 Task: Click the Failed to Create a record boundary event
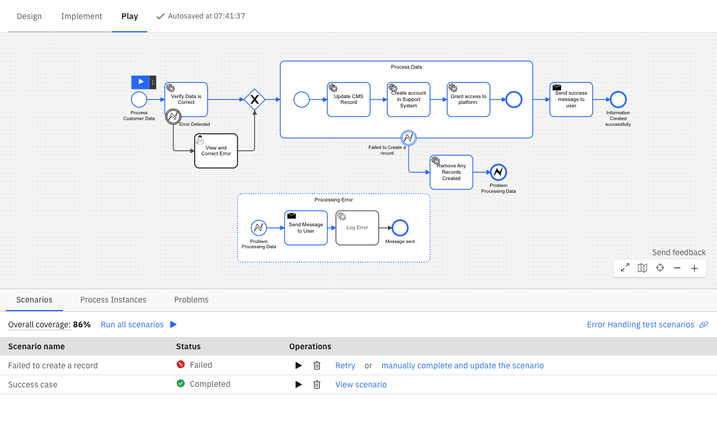[x=409, y=137]
